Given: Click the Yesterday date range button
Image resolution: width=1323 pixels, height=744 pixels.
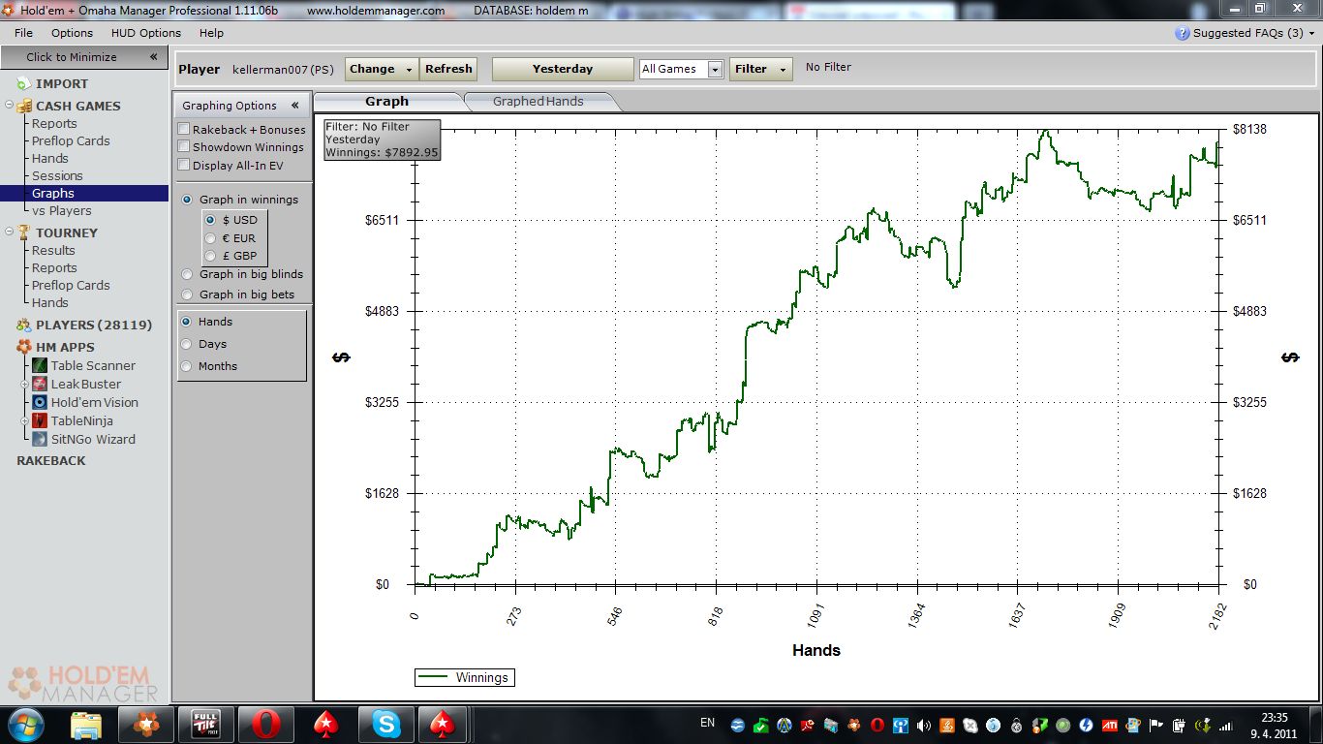Looking at the screenshot, I should click(x=562, y=69).
